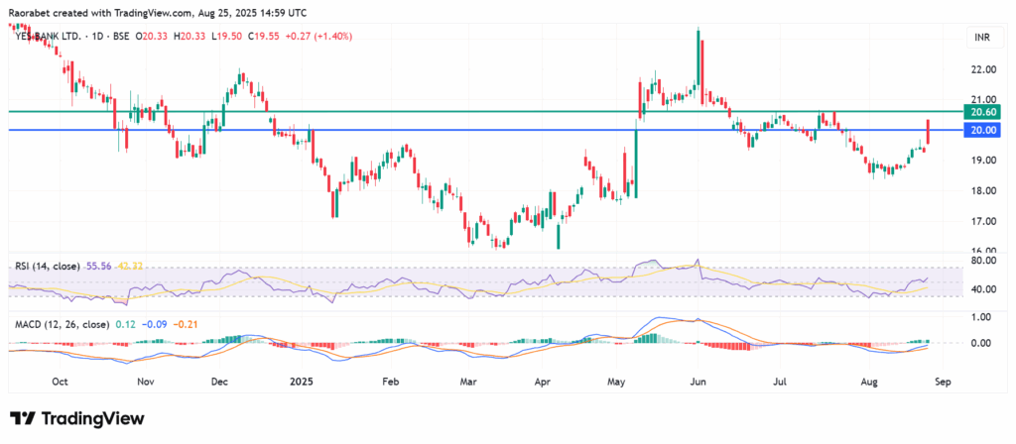Click the Feb label on time axis
Image resolution: width=1016 pixels, height=444 pixels.
[x=390, y=382]
